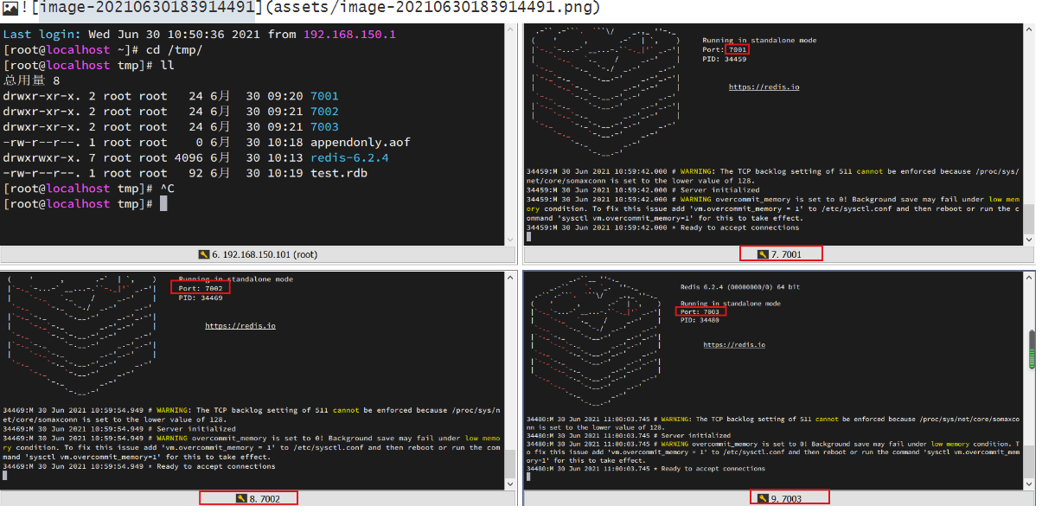Click the image icon before the markdown link
Screen dimensions: 1042x519
tap(9, 8)
